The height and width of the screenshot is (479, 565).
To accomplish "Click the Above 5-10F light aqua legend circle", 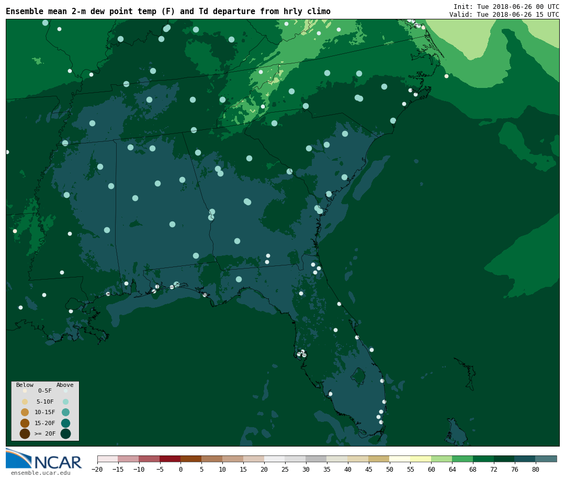I will point(65,402).
